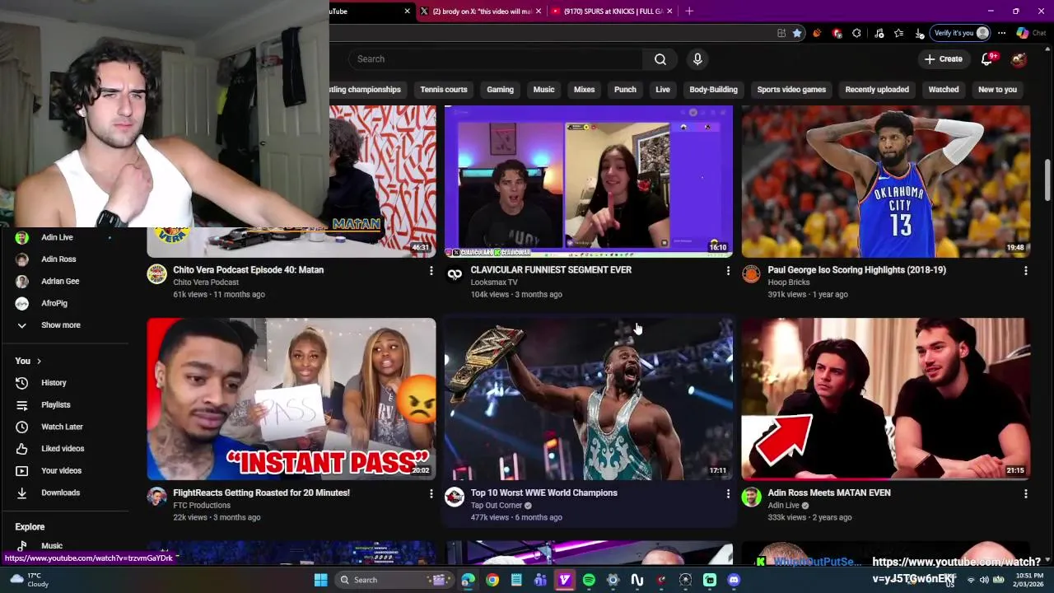Open options menu for CLAVICULAR FUNNIEST SEGMENT video
This screenshot has width=1054, height=593.
point(728,270)
